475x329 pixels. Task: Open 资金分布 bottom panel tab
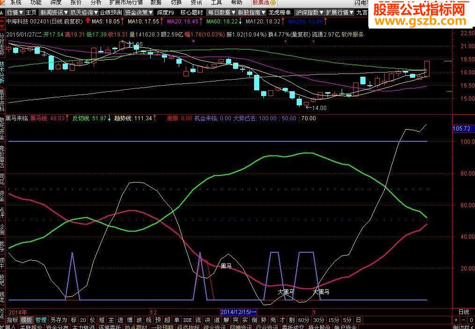click(57, 327)
